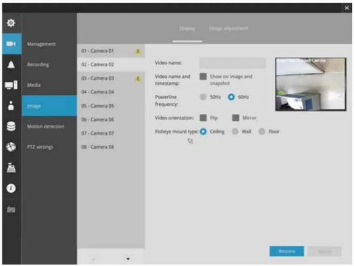Viewport: 354px width, 266px height.
Task: Select 01 - Camera 01 in list
Action: [111, 51]
